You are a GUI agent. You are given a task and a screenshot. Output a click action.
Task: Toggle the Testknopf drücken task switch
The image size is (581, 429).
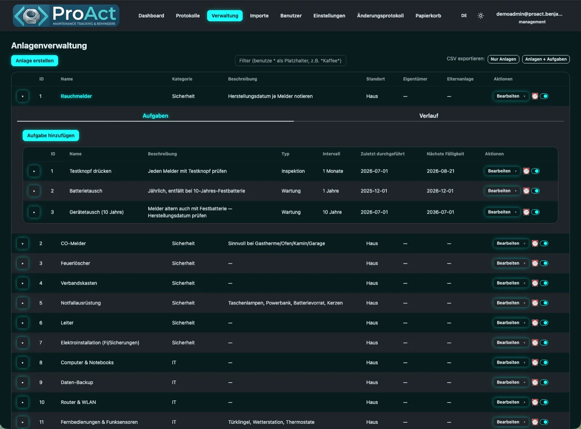[535, 171]
